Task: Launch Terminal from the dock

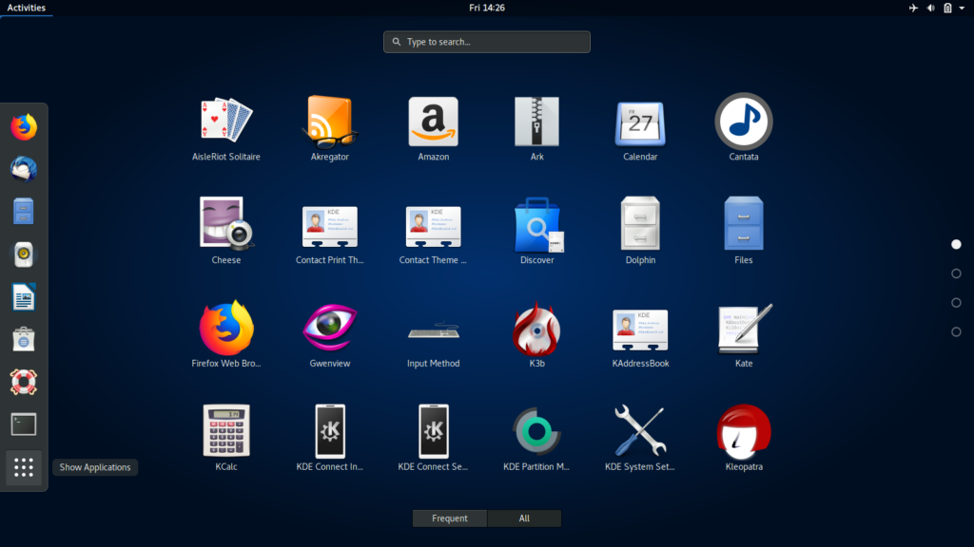Action: click(x=24, y=424)
